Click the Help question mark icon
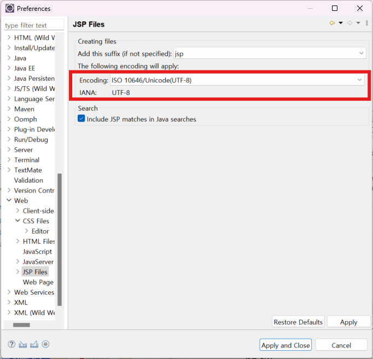Image resolution: width=373 pixels, height=359 pixels. click(11, 344)
